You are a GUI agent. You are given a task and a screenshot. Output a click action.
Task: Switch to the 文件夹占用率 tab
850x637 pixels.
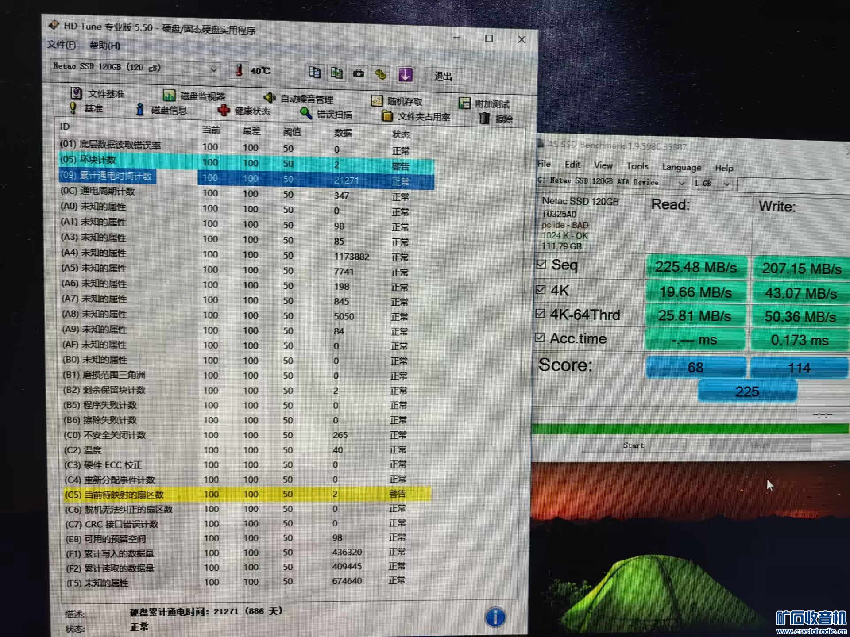tap(416, 116)
